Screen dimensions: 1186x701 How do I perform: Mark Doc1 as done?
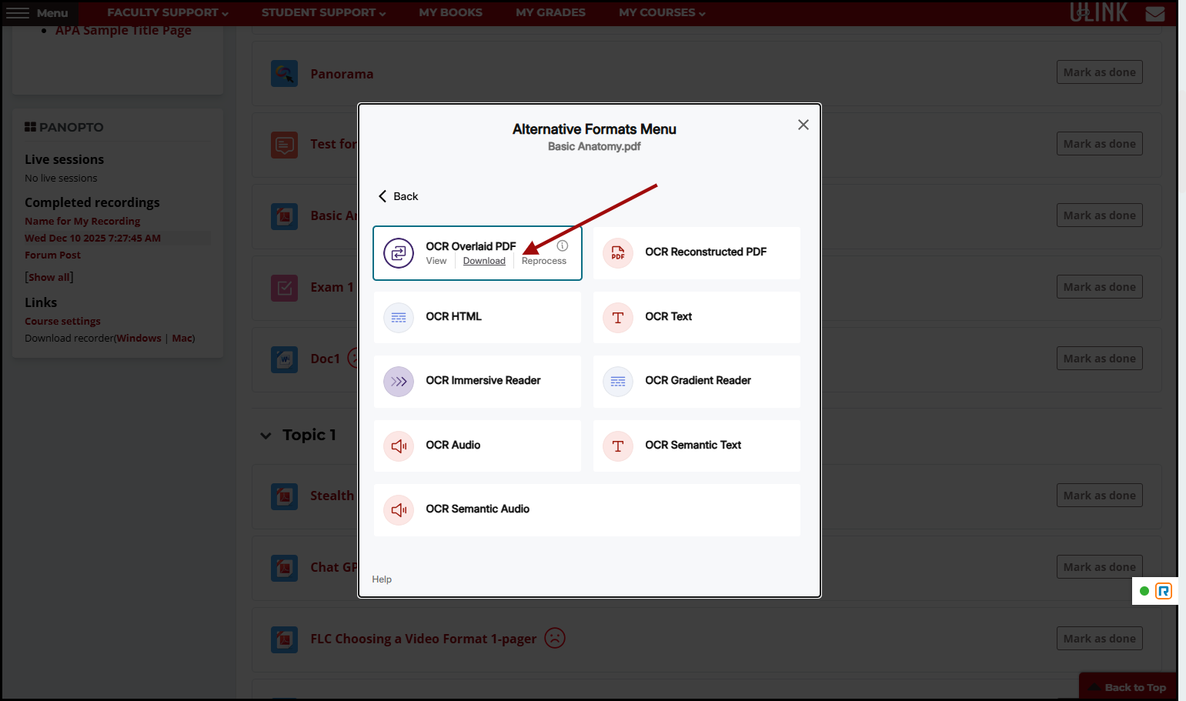(x=1100, y=359)
